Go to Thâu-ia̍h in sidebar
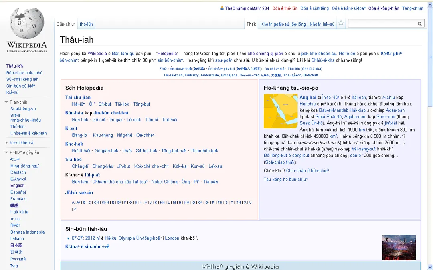The image size is (433, 270). click(x=15, y=66)
